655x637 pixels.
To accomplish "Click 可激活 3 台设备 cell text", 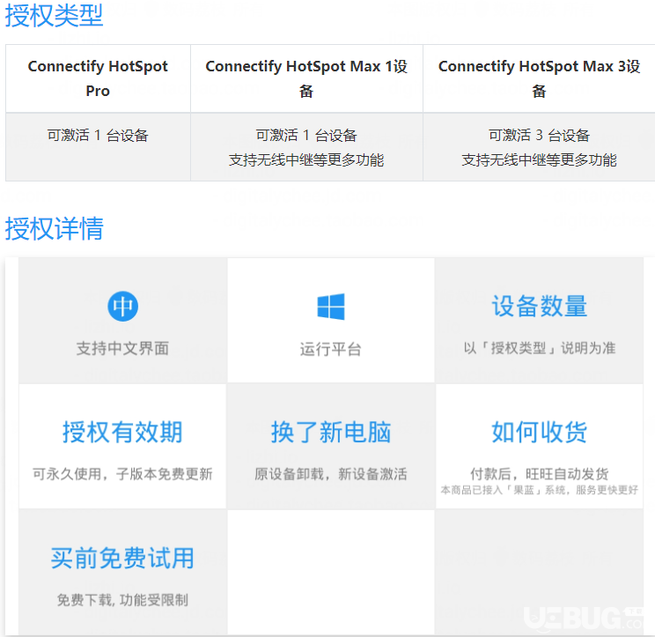I will pyautogui.click(x=539, y=135).
